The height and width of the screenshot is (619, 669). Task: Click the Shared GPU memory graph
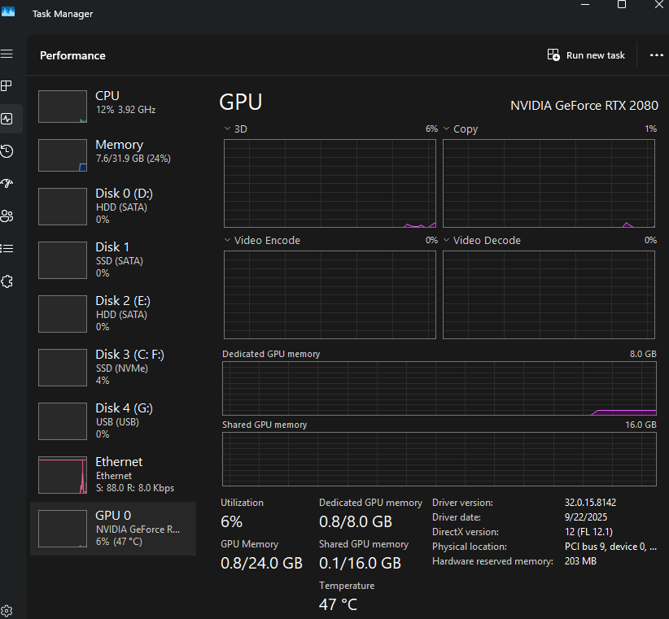coord(439,459)
